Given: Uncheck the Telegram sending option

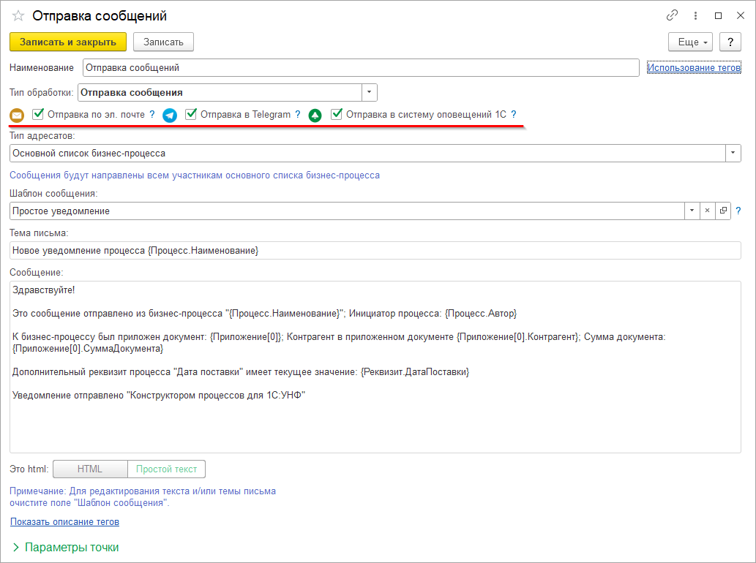Looking at the screenshot, I should (x=191, y=114).
